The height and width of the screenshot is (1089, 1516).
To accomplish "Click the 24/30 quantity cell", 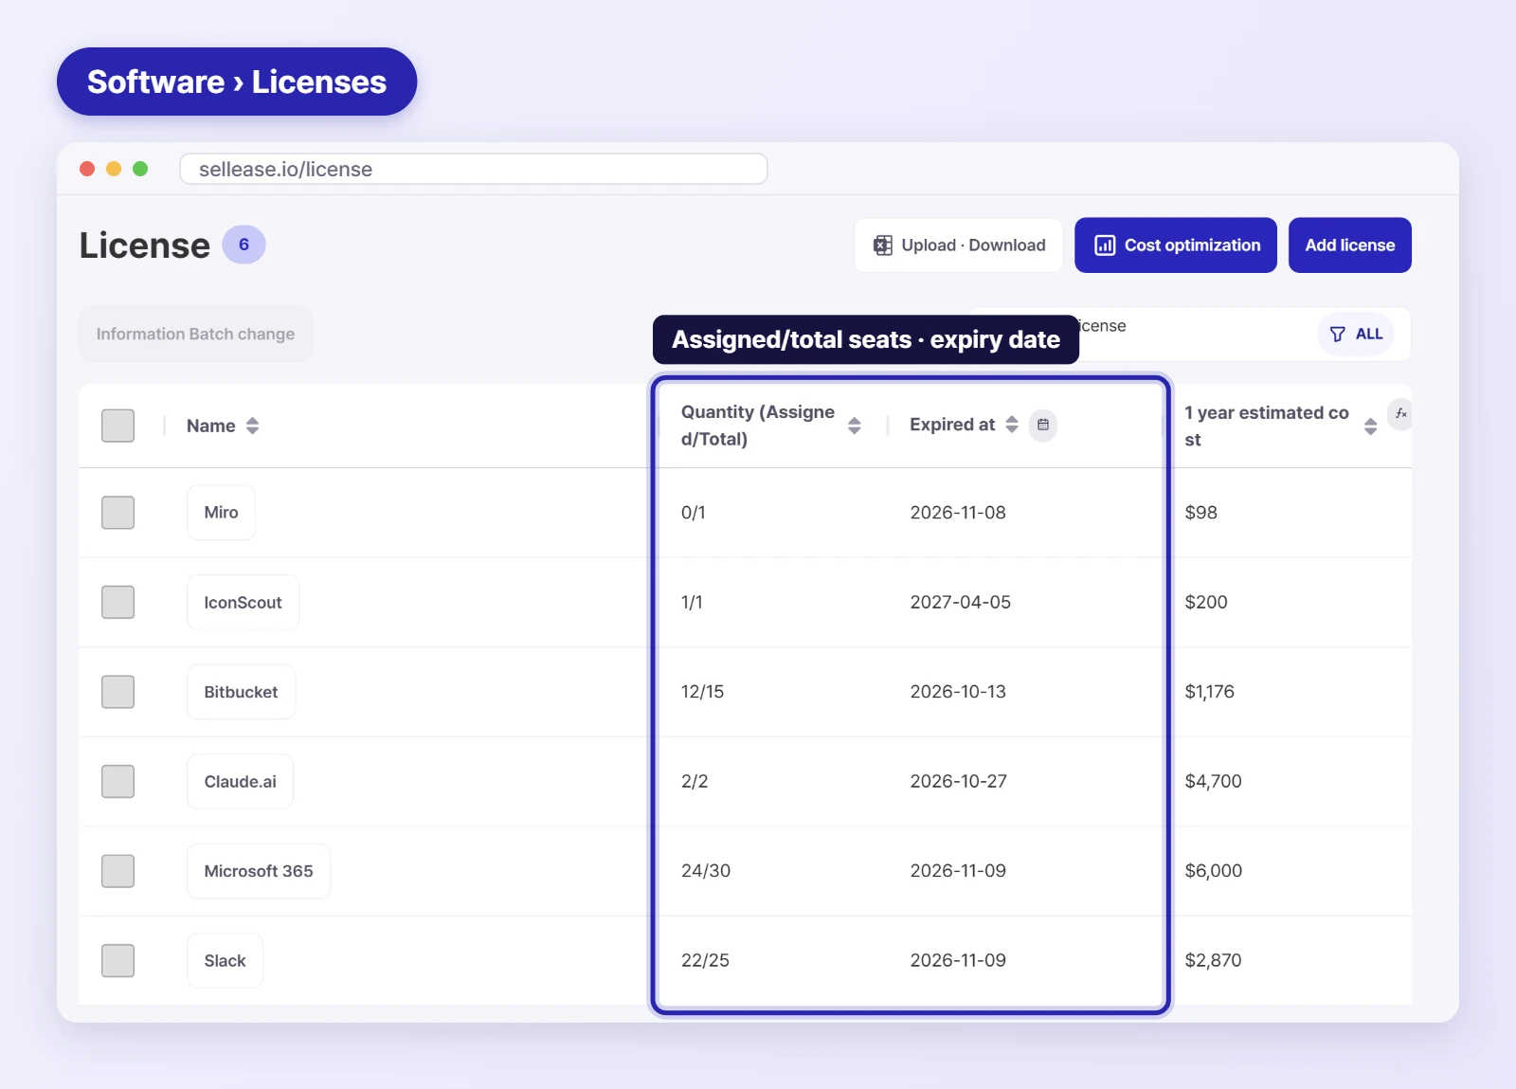I will 706,871.
